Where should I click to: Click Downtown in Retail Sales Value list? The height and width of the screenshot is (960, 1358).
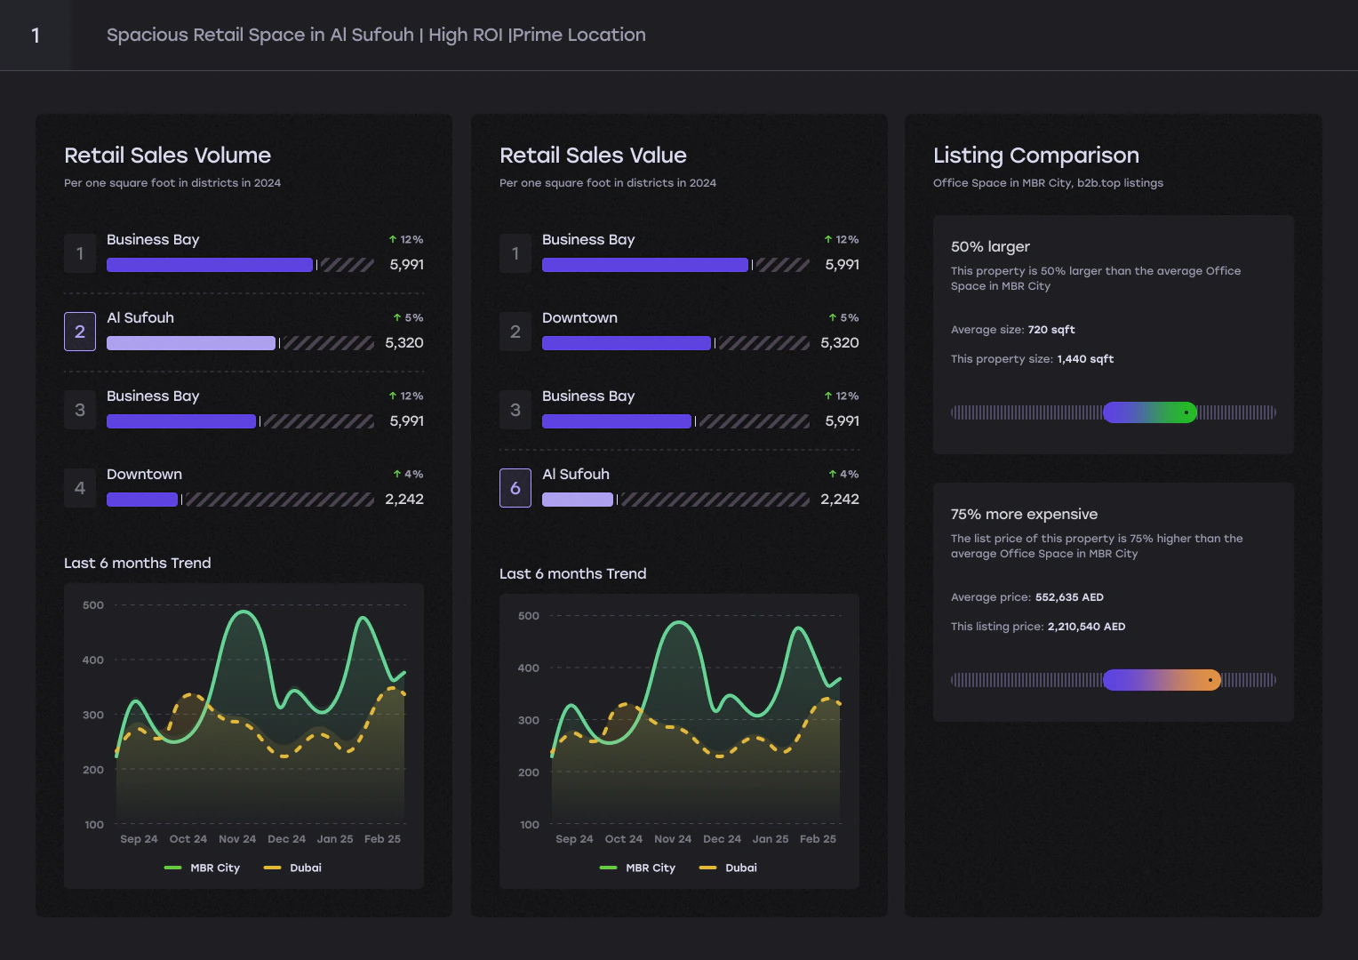(x=579, y=317)
